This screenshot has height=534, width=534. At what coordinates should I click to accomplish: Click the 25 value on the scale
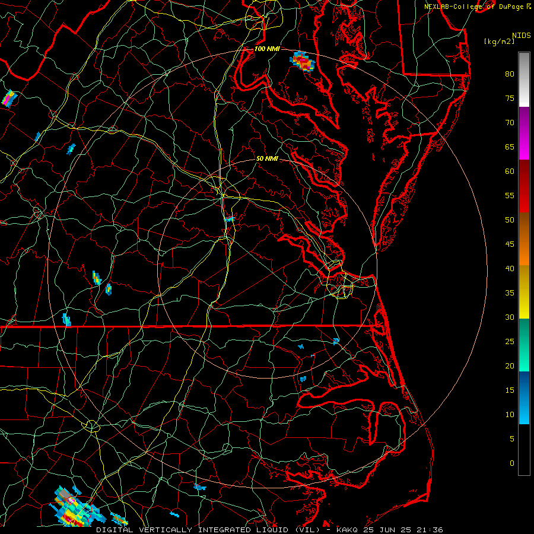(x=510, y=341)
